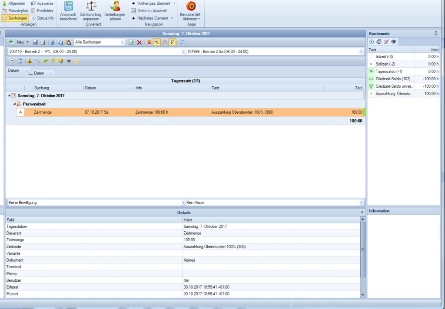This screenshot has width=445, height=309.
Task: Click the clock icon in bookings toolbar
Action: (12, 61)
